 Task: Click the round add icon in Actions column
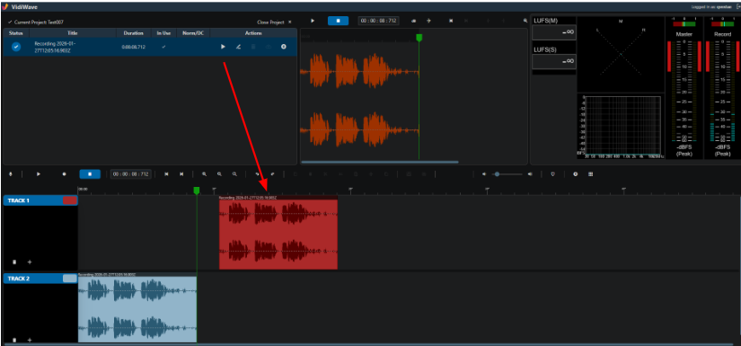point(284,47)
